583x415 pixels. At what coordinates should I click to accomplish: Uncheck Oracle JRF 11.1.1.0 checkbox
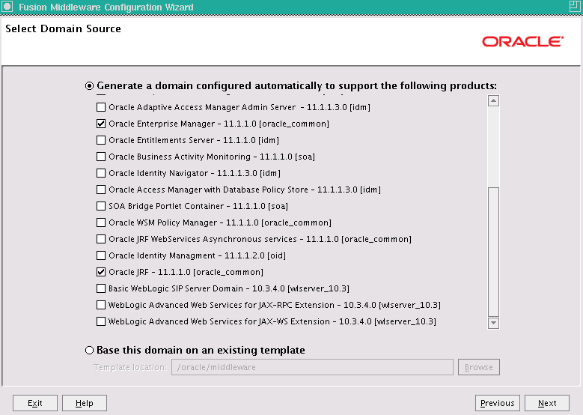101,272
